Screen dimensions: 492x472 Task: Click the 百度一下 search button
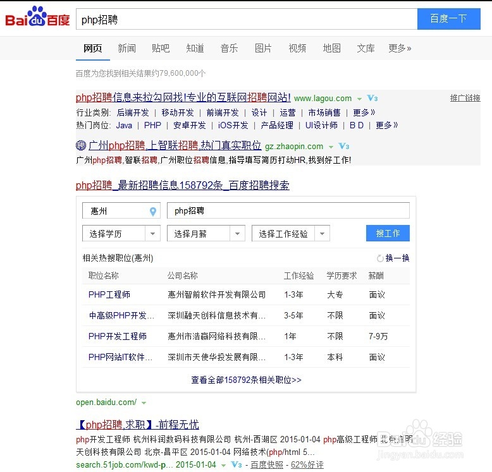pos(449,19)
